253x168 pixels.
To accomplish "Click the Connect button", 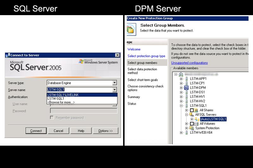I will 36,131.
